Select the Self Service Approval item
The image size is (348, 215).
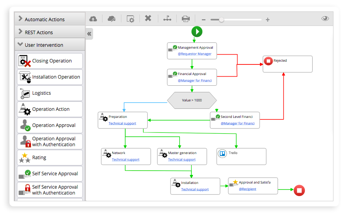coord(50,174)
